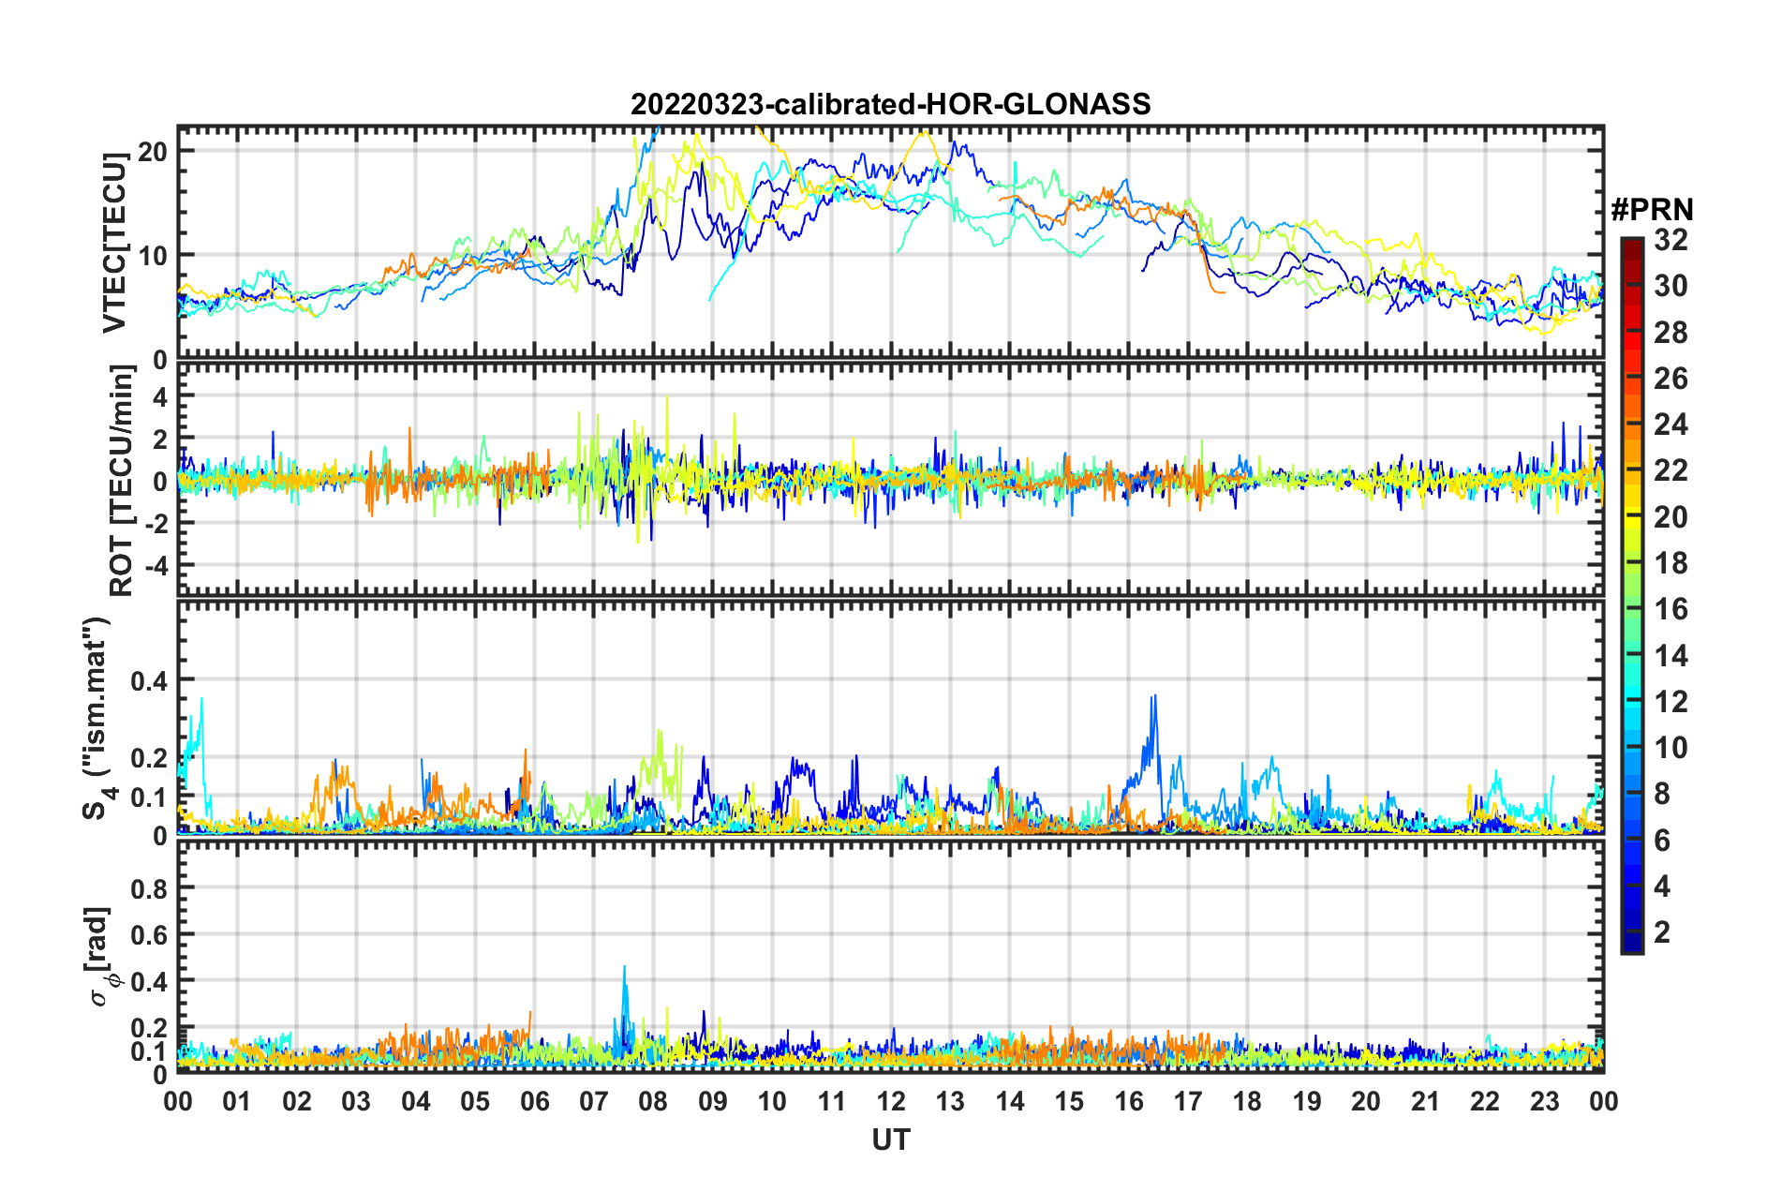The width and height of the screenshot is (1782, 1192).
Task: Click the σφ[rad] y-axis label
Action: pos(100,957)
